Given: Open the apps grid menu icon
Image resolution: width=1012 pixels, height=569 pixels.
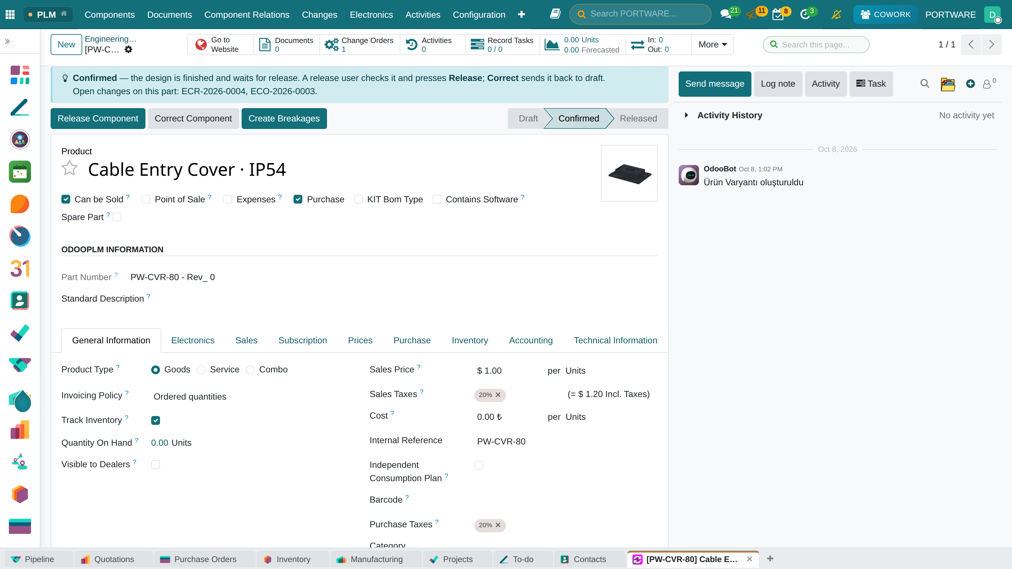Looking at the screenshot, I should point(10,15).
